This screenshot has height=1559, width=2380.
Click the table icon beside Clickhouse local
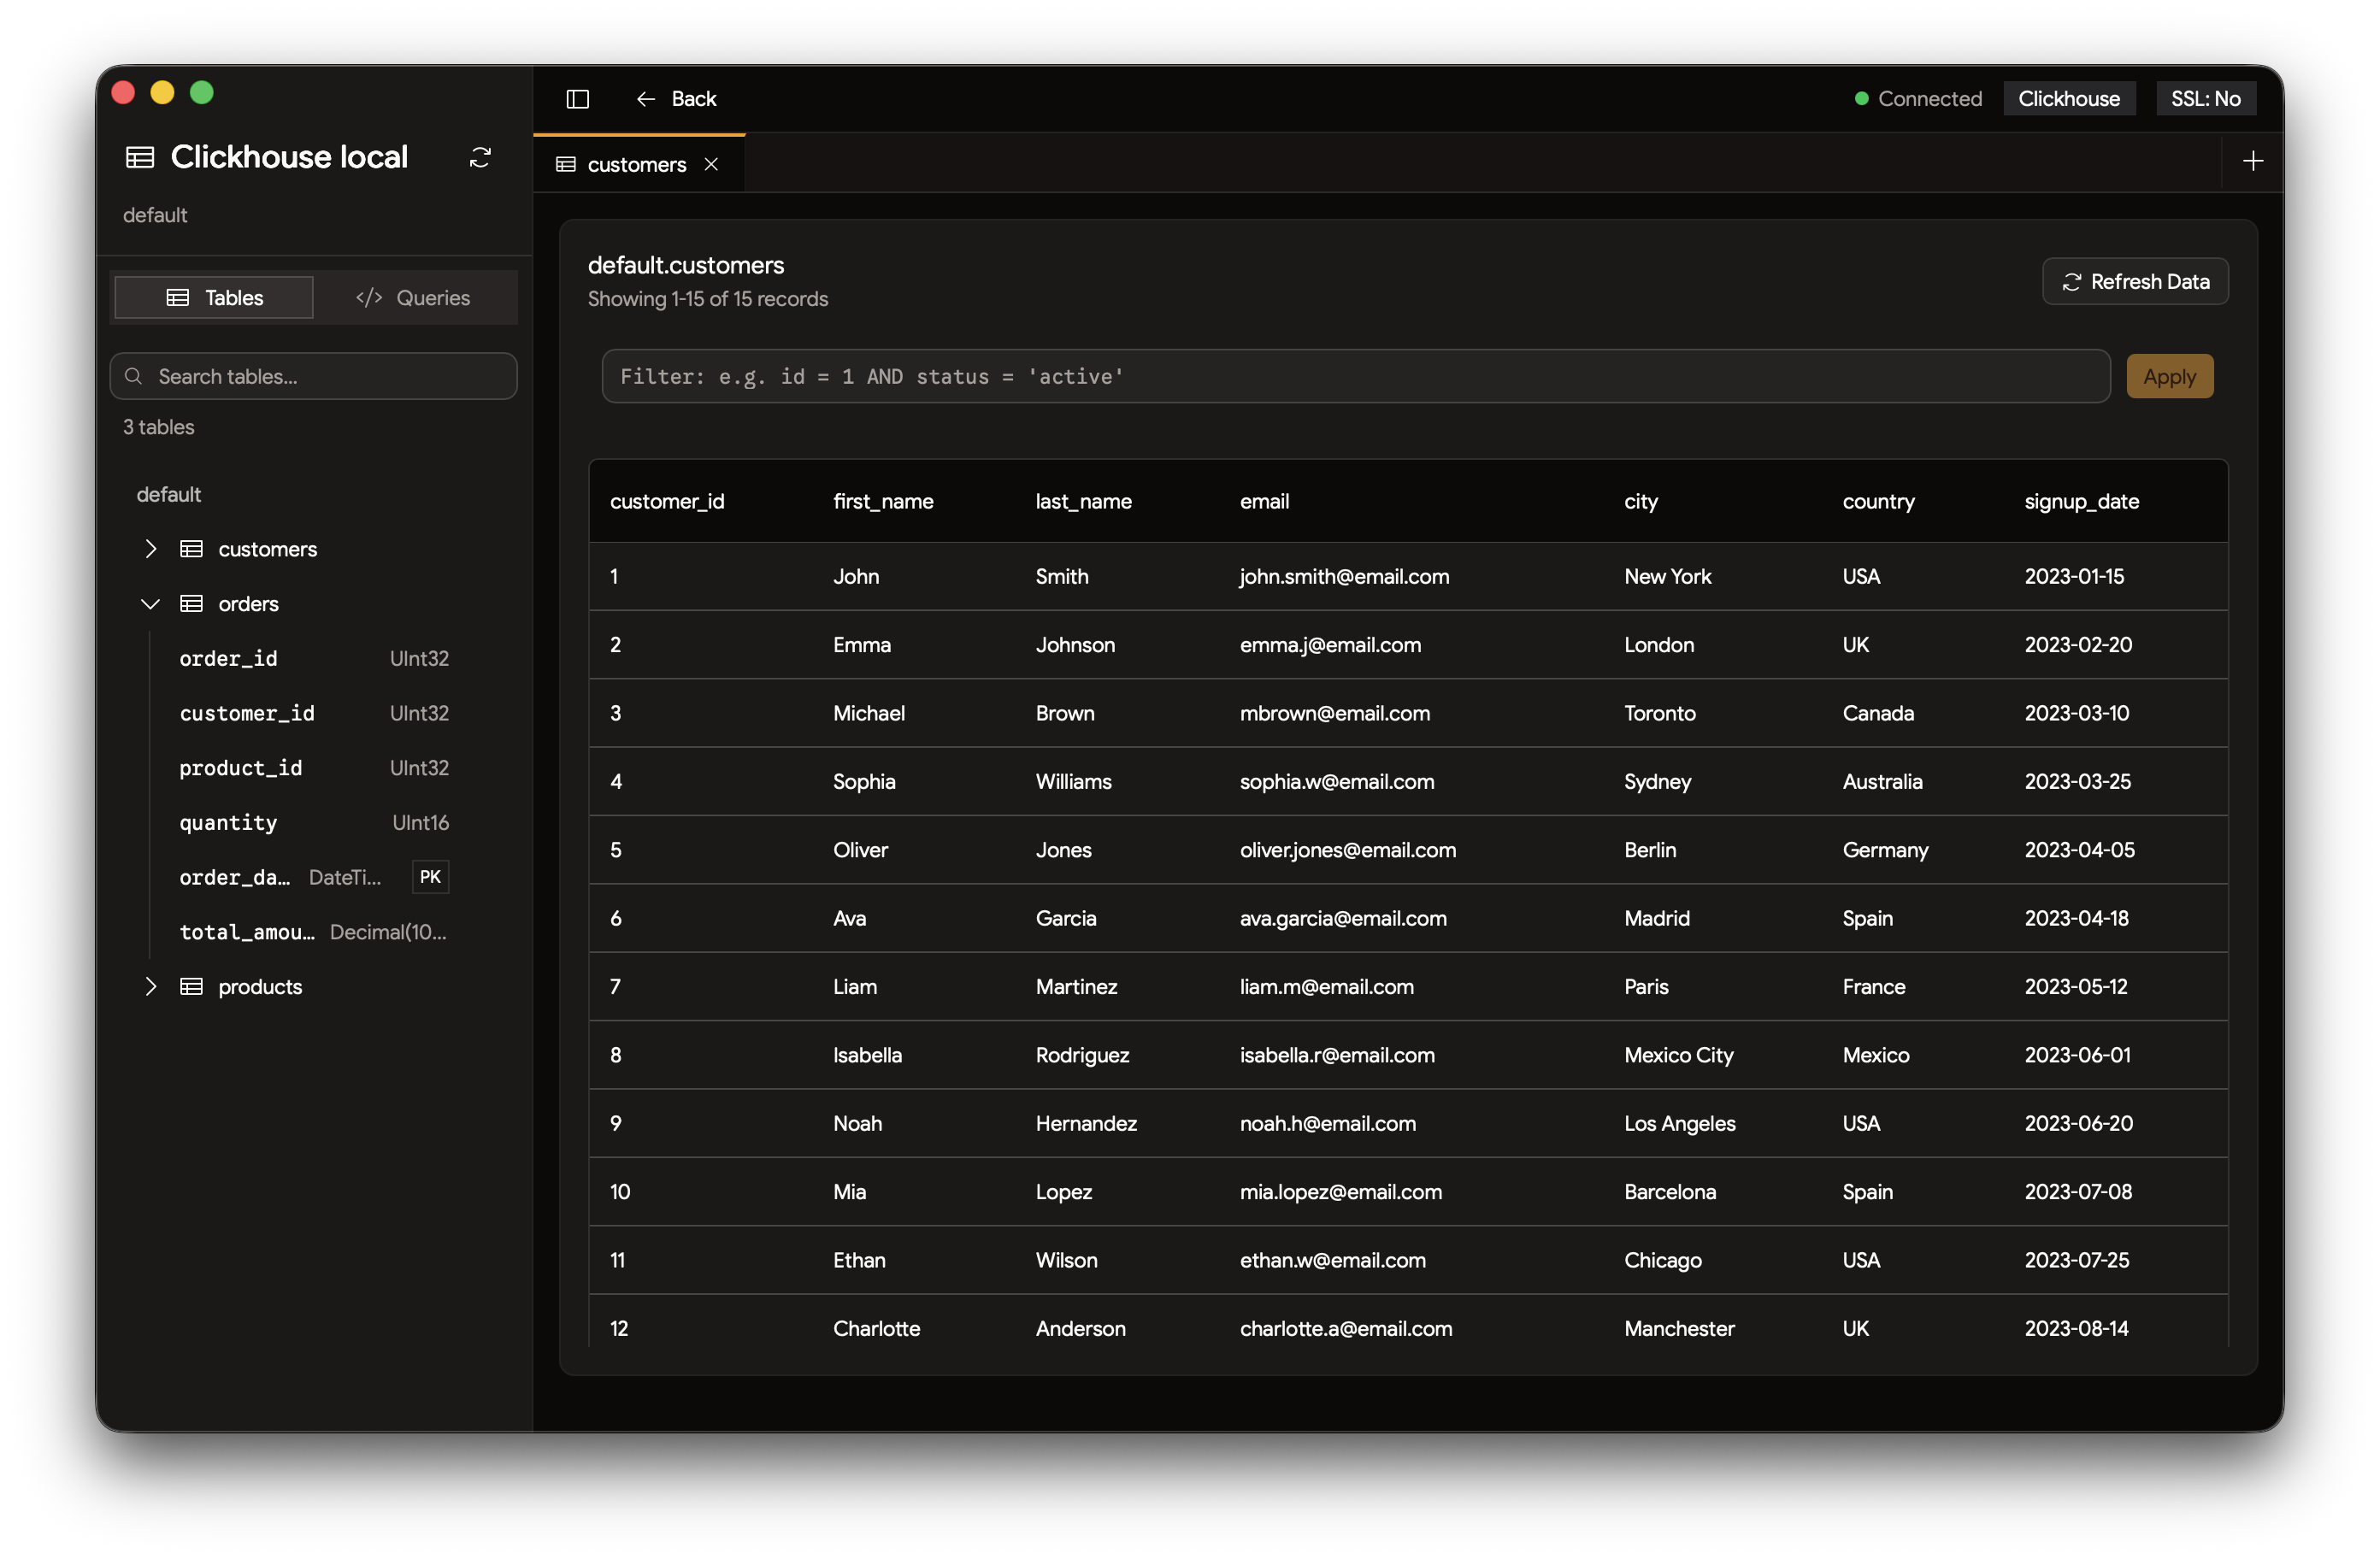140,157
